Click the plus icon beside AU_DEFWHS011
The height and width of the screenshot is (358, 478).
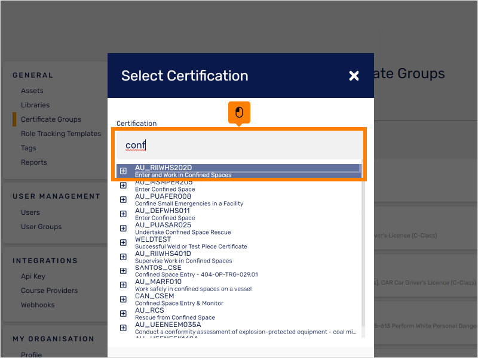tap(123, 214)
